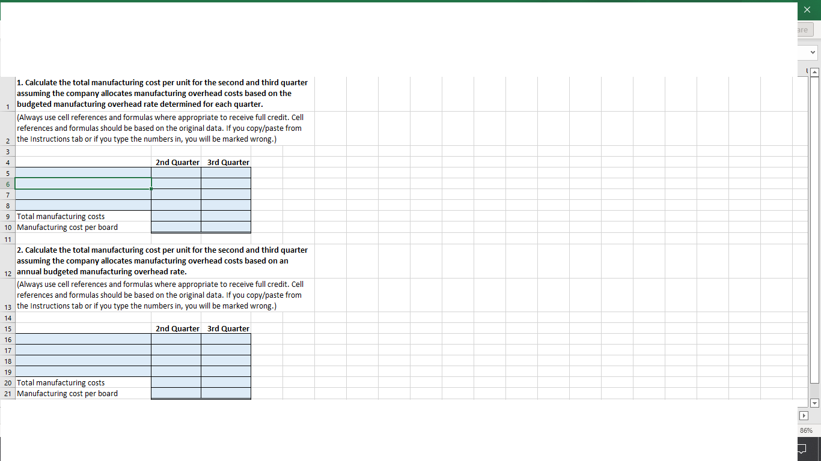
Task: Close the Excel window with X
Action: pyautogui.click(x=807, y=10)
